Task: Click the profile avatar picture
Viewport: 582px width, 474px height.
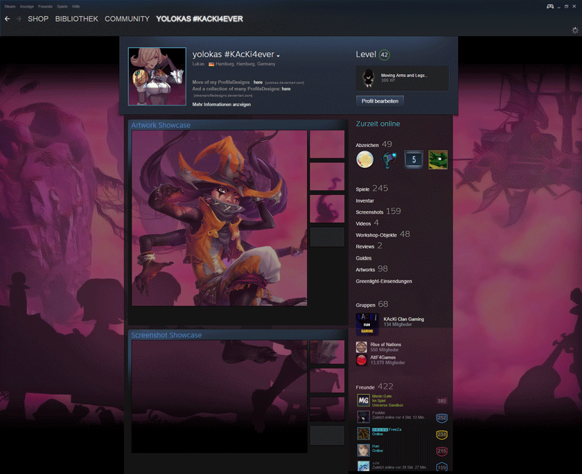Action: (157, 76)
